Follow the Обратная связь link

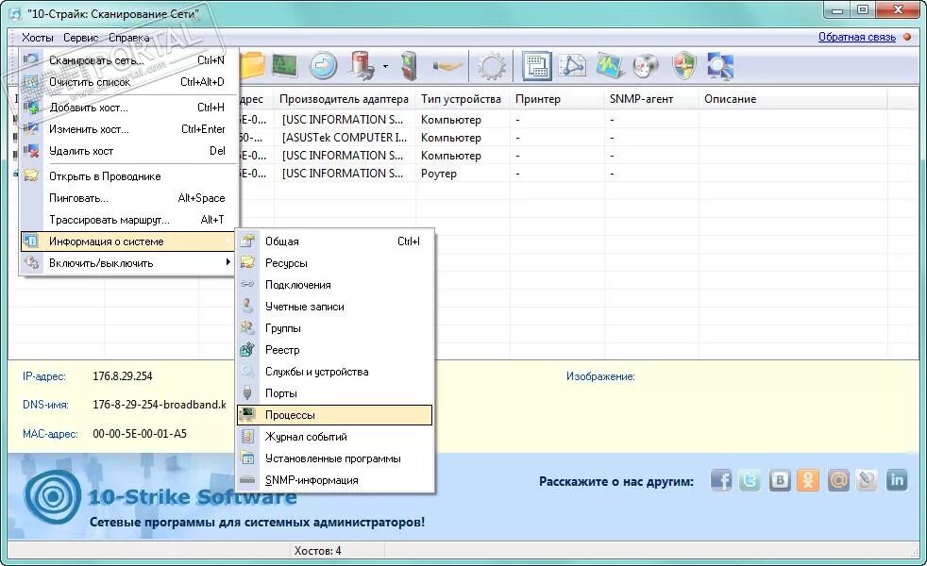tap(856, 37)
